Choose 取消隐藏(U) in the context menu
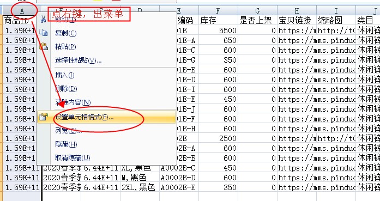 [73, 158]
